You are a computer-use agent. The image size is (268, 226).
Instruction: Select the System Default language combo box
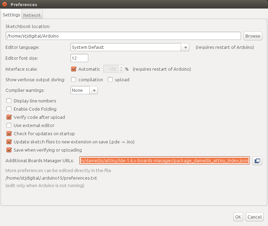pyautogui.click(x=130, y=47)
